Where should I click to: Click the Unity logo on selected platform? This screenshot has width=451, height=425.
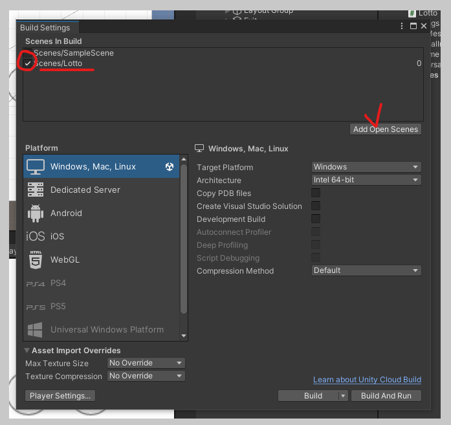(x=170, y=166)
